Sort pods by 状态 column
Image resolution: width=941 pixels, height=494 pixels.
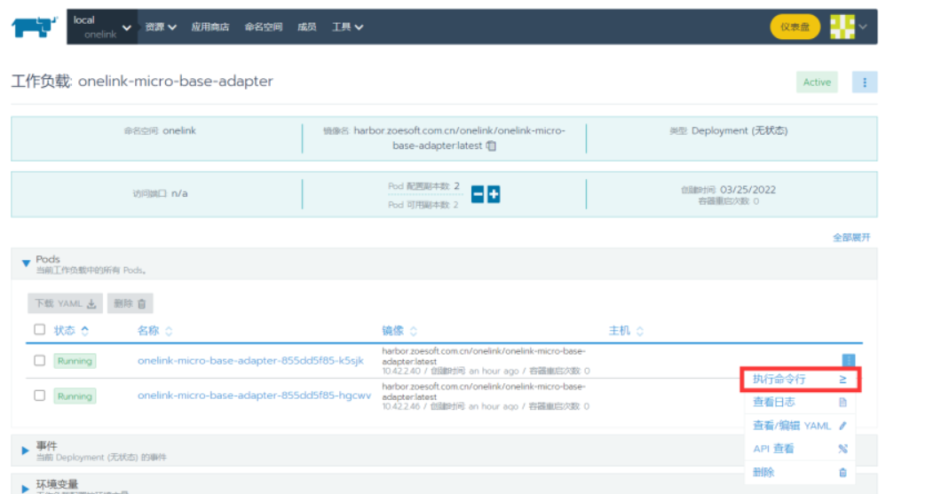[71, 330]
